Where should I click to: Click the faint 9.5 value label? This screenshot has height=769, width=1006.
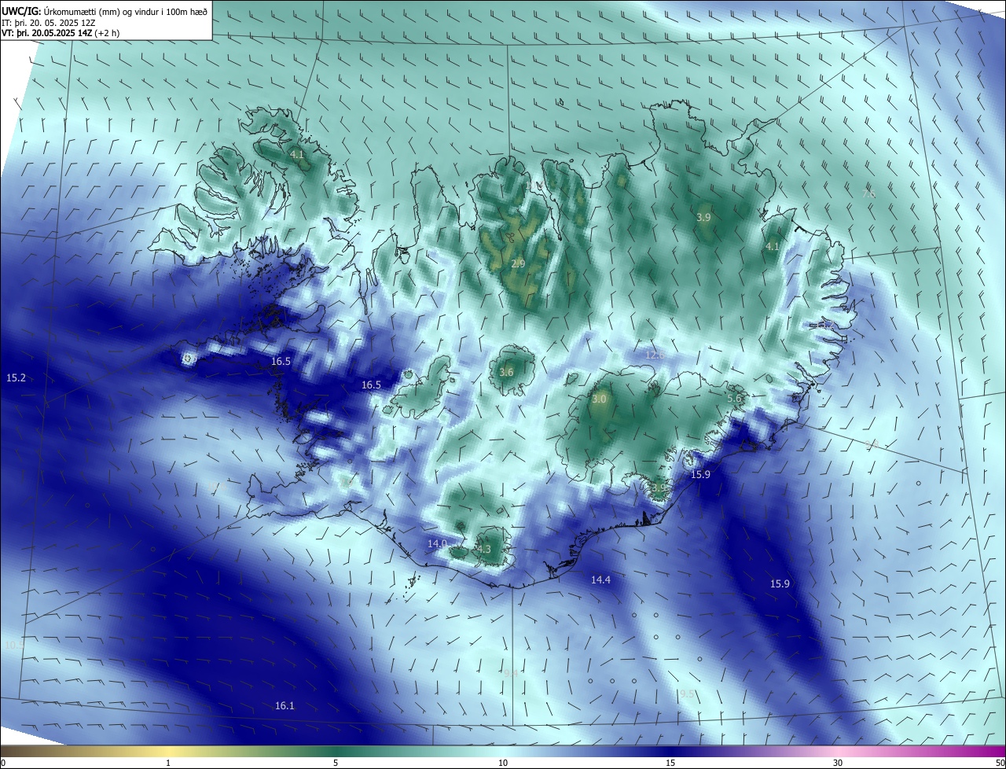(x=687, y=694)
